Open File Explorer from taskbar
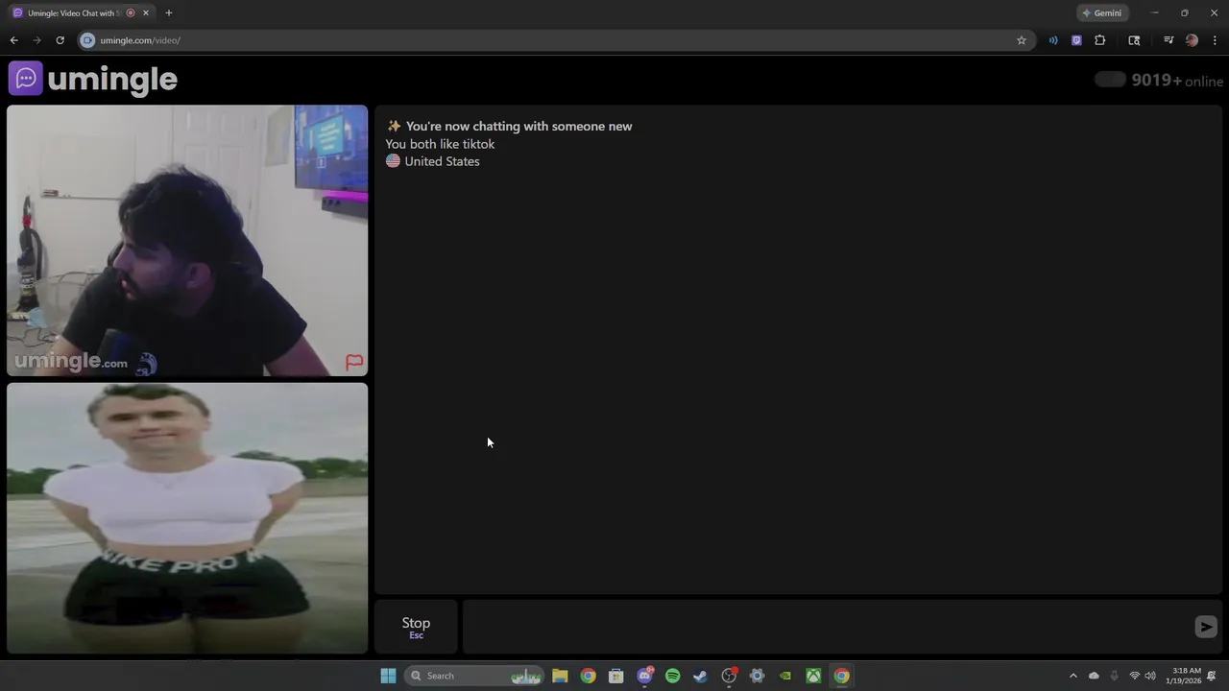 pyautogui.click(x=560, y=676)
